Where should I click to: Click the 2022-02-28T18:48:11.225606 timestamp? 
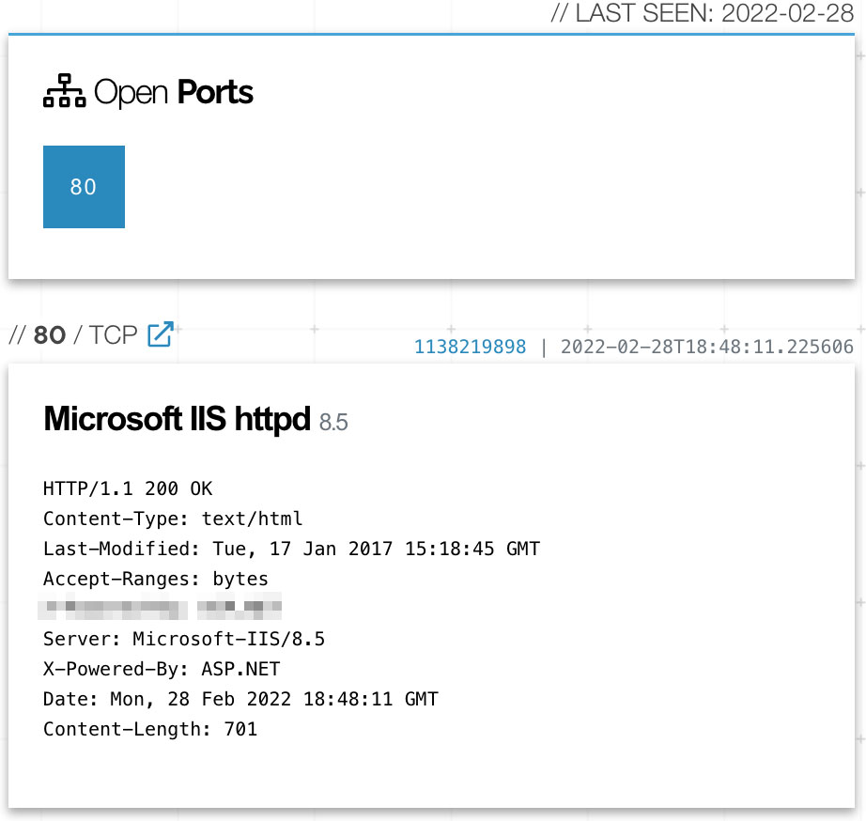pos(707,347)
